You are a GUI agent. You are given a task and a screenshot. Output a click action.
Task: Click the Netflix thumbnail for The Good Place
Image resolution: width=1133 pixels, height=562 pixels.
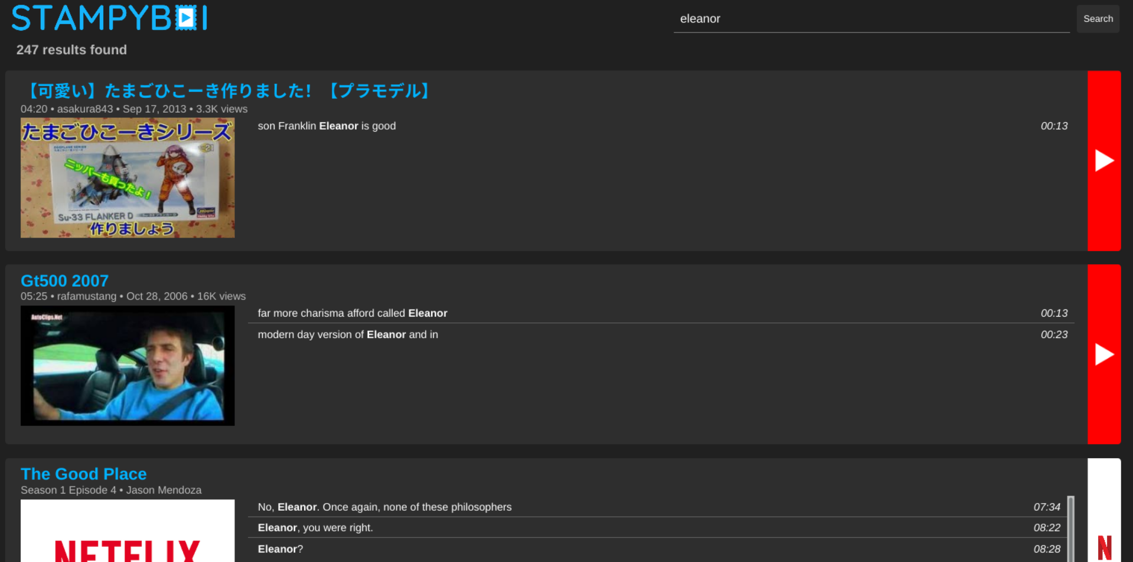tap(128, 531)
